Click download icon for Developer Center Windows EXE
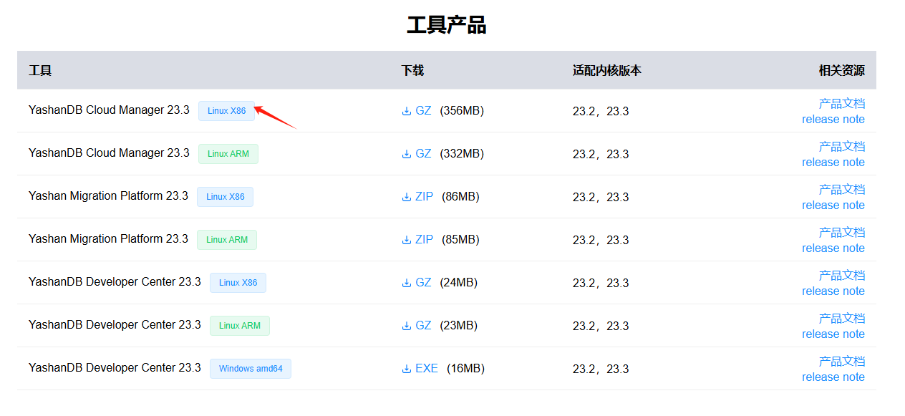Screen dimensions: 905x416 (x=407, y=369)
